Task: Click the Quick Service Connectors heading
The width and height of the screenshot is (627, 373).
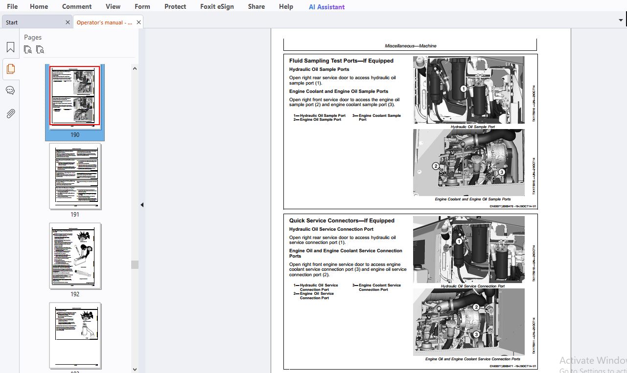Action: coord(342,220)
